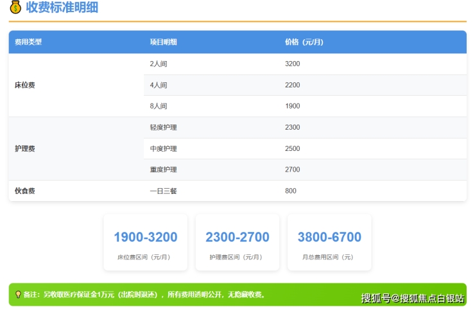Viewport: 475px width, 309px height.
Task: Choose the 中度护理 row
Action: 163,149
